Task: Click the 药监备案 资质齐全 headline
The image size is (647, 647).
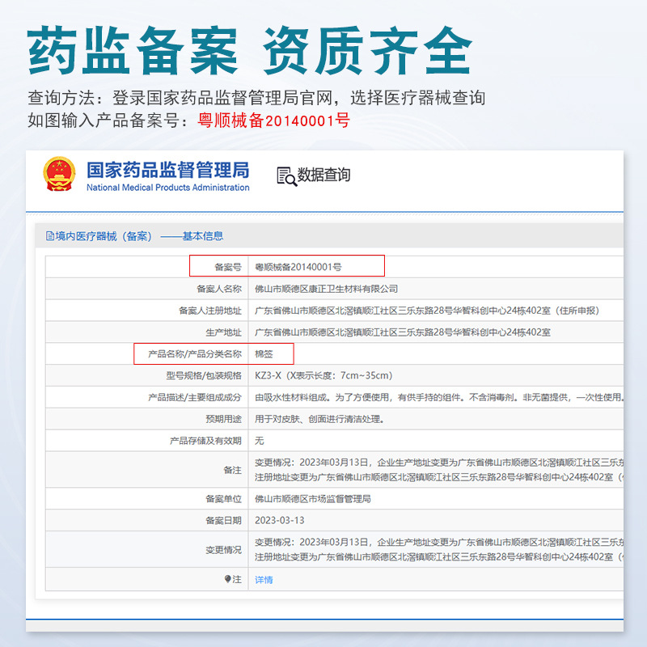Action: click(250, 50)
